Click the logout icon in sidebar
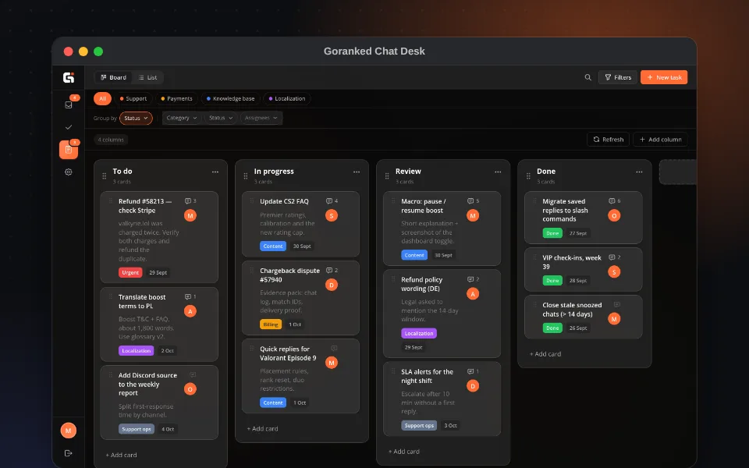Viewport: 749px width, 468px height. coord(69,453)
